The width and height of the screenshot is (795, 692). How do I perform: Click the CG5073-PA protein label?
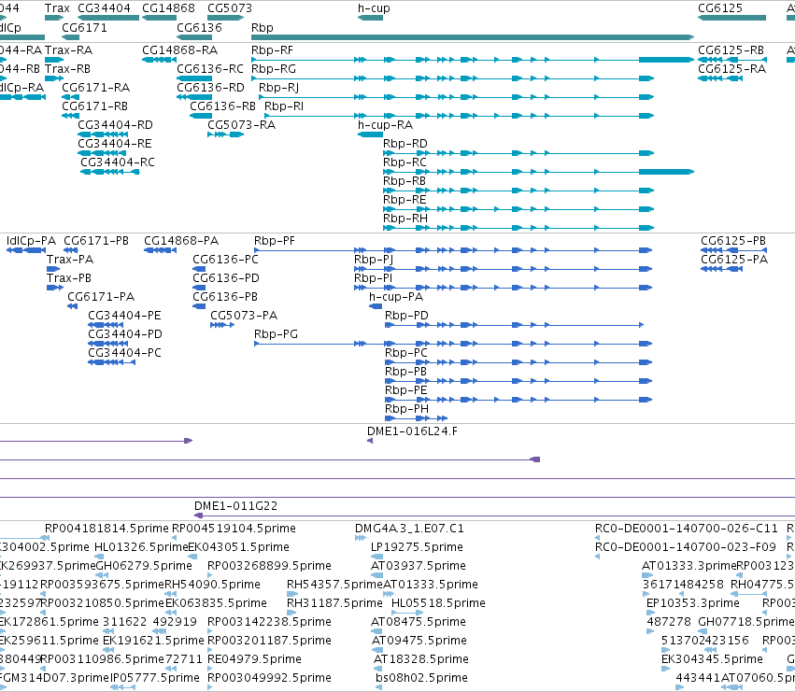click(x=244, y=316)
